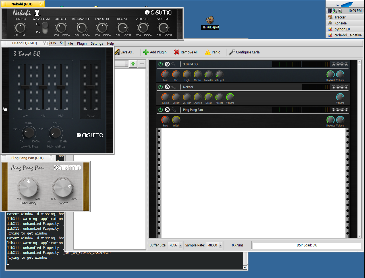
Task: Click the Accent knob in Nekobi GUI
Action: [143, 28]
